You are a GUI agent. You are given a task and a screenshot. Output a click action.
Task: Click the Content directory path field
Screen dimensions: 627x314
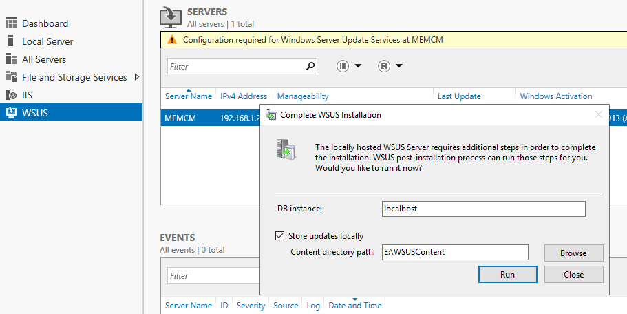(x=454, y=252)
